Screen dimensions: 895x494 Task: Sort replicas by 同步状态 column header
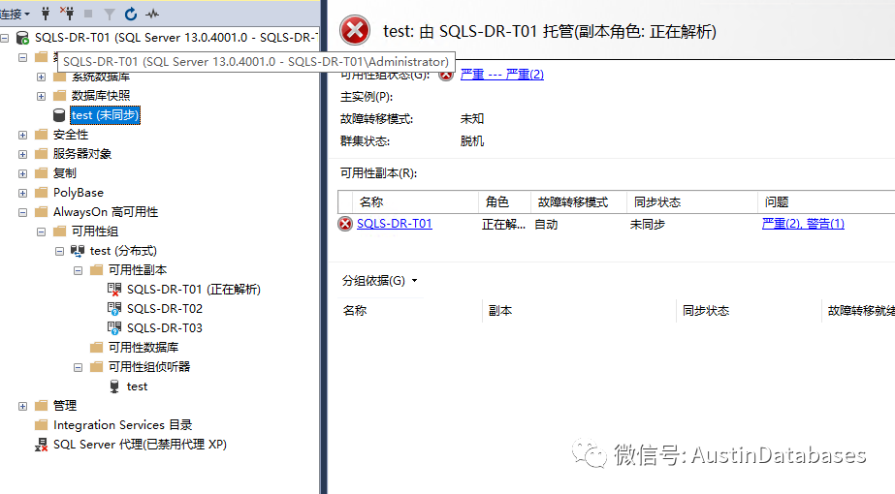[691, 201]
